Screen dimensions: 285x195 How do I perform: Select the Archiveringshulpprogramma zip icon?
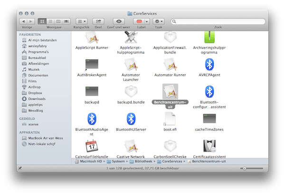(209, 37)
